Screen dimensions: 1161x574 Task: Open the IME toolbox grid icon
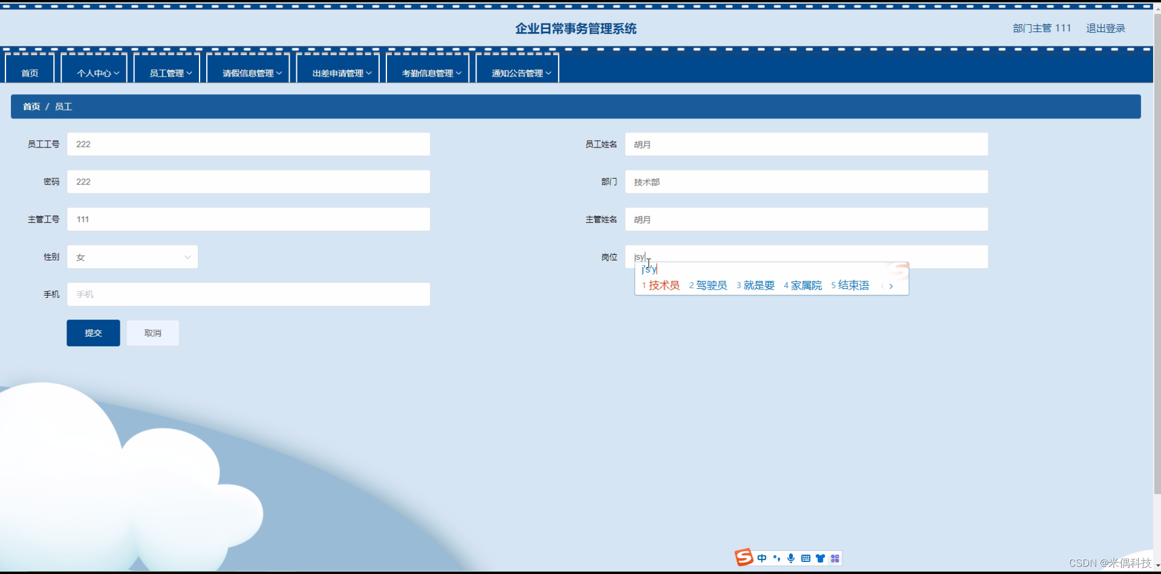pyautogui.click(x=835, y=558)
